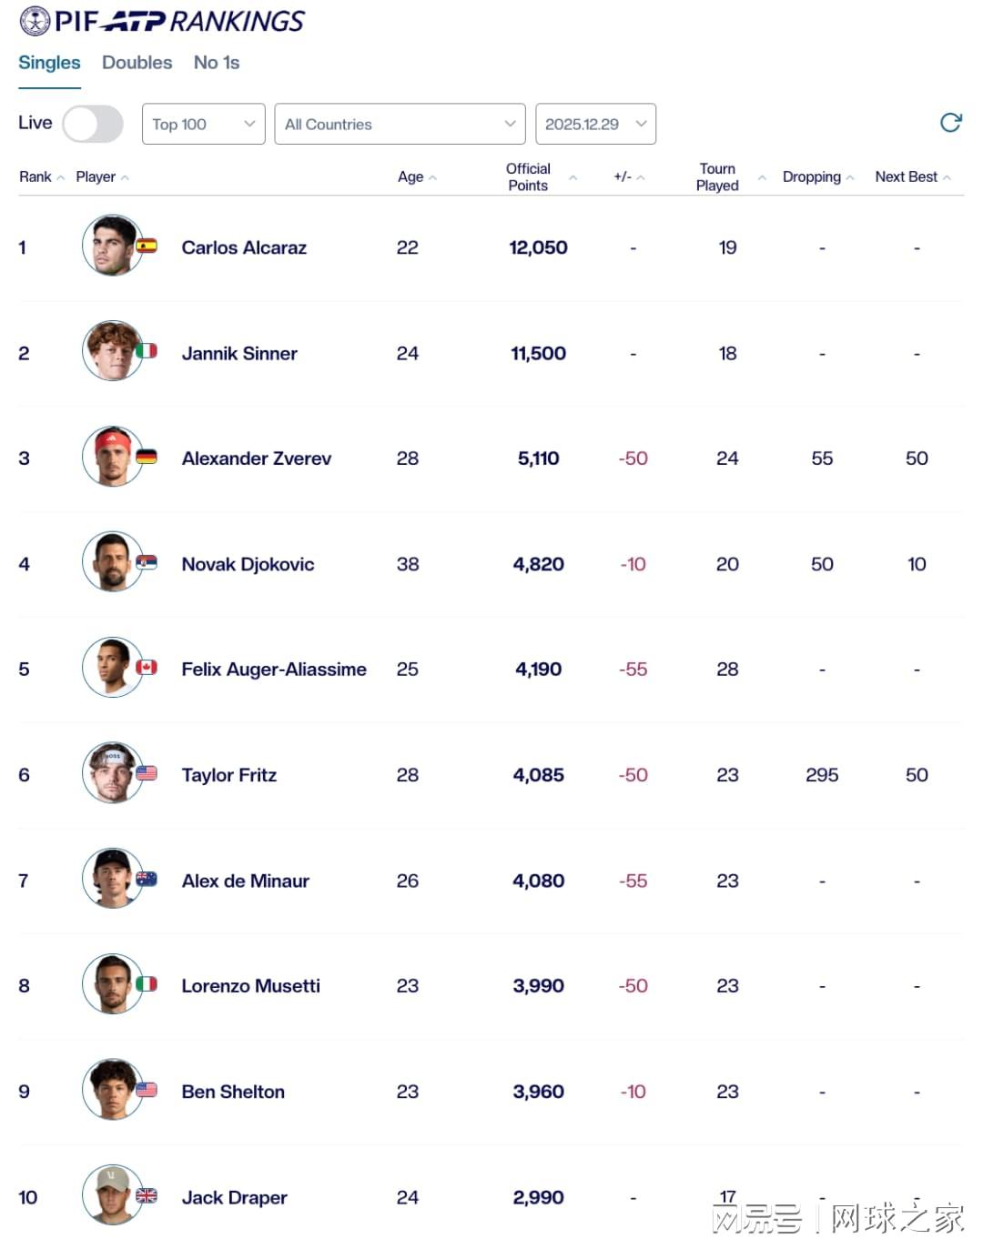Click the PIF ATP Rankings logo

tap(162, 21)
